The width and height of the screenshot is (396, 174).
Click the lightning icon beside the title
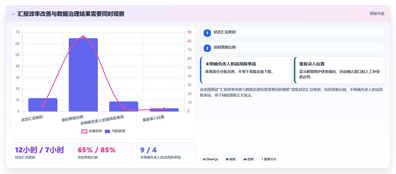click(x=13, y=14)
